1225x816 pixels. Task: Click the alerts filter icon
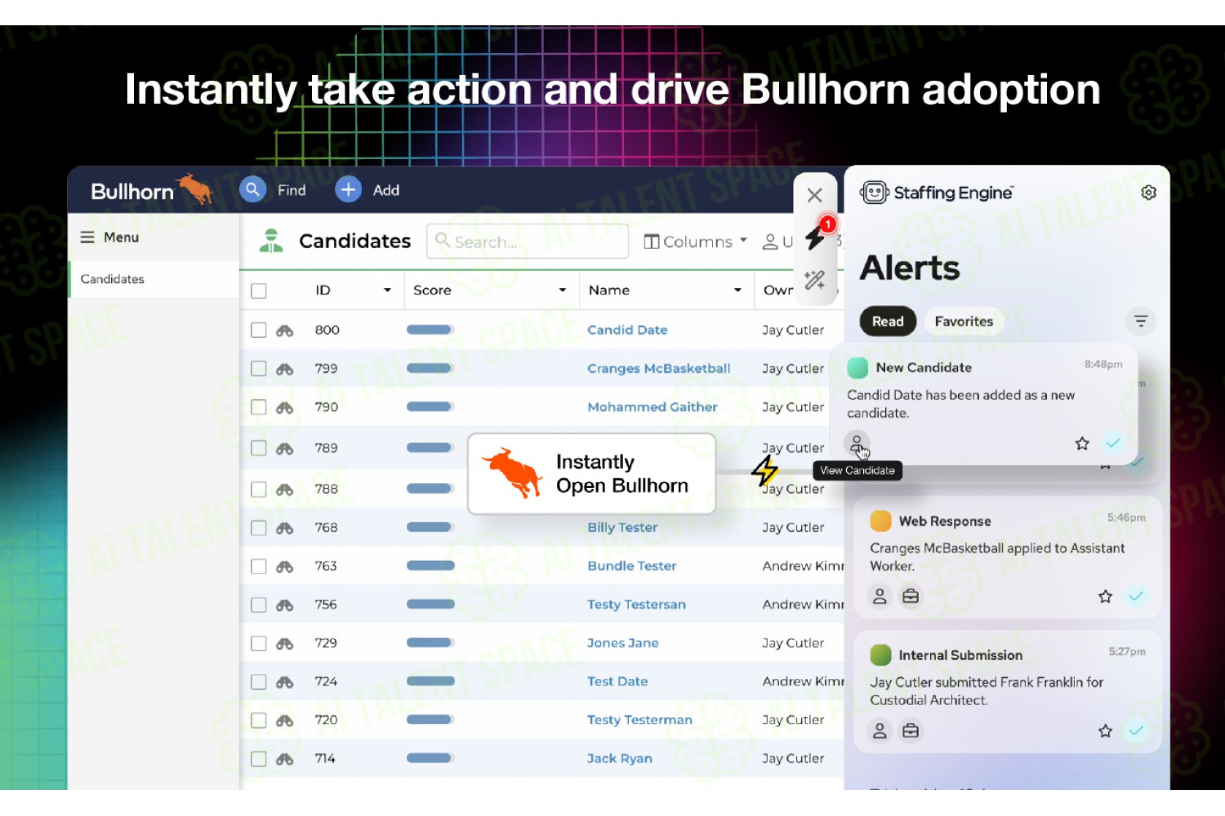coord(1141,322)
